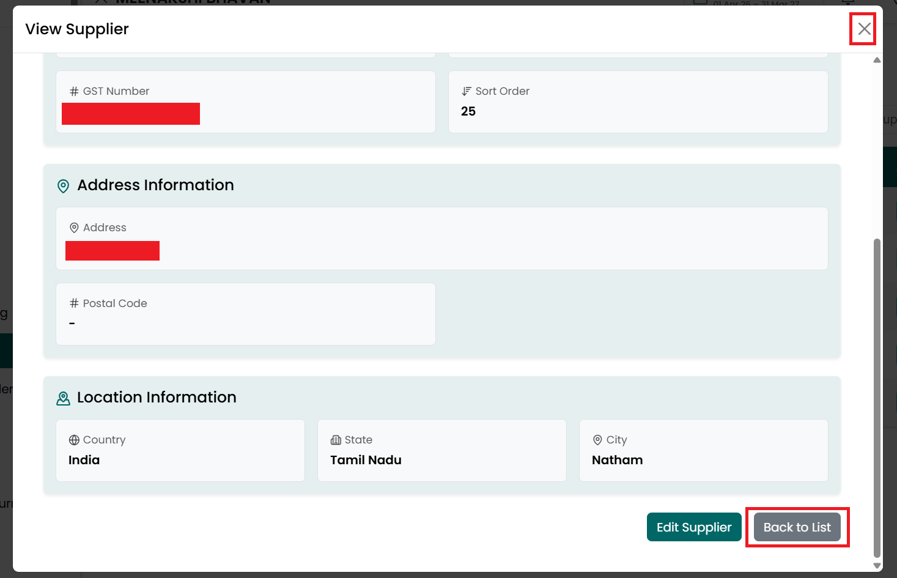Click the State building icon

click(336, 440)
